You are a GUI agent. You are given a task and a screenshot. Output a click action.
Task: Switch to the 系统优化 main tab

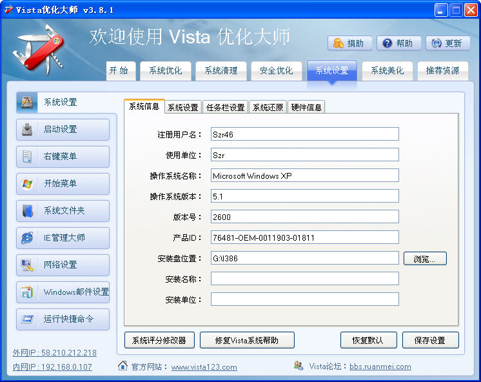tap(166, 71)
